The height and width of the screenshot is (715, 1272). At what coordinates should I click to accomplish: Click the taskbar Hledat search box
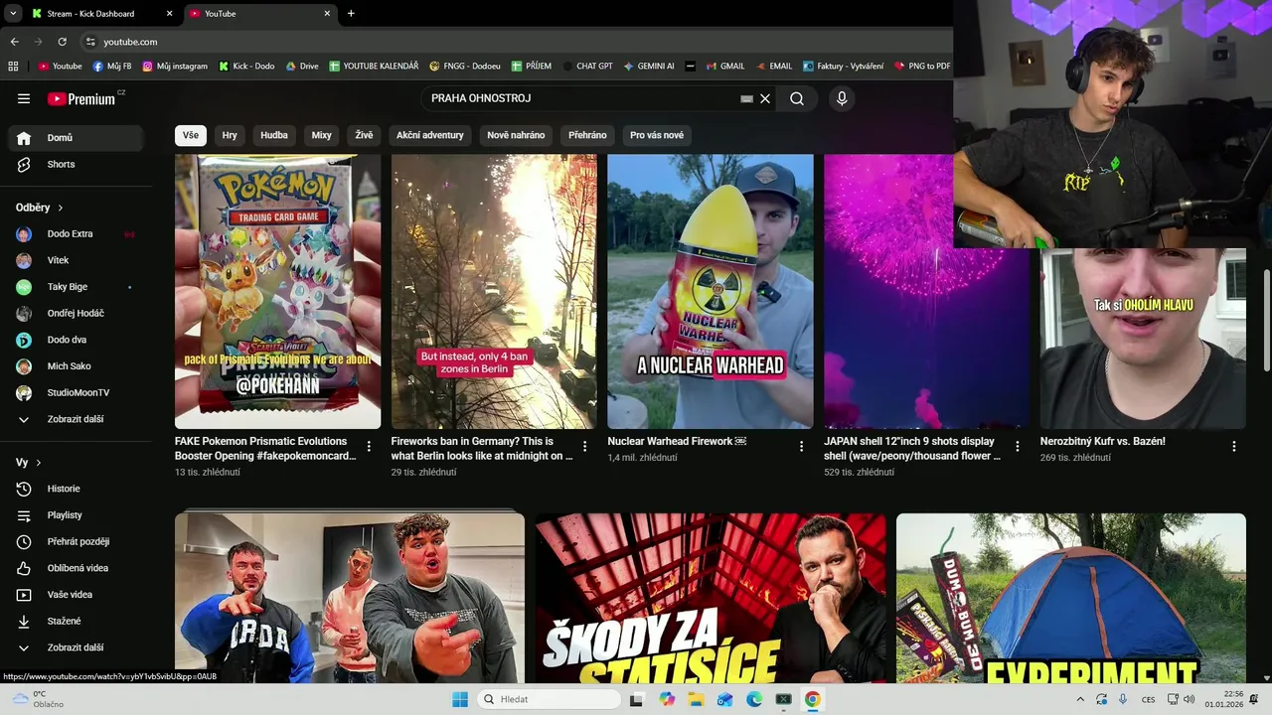pyautogui.click(x=548, y=699)
